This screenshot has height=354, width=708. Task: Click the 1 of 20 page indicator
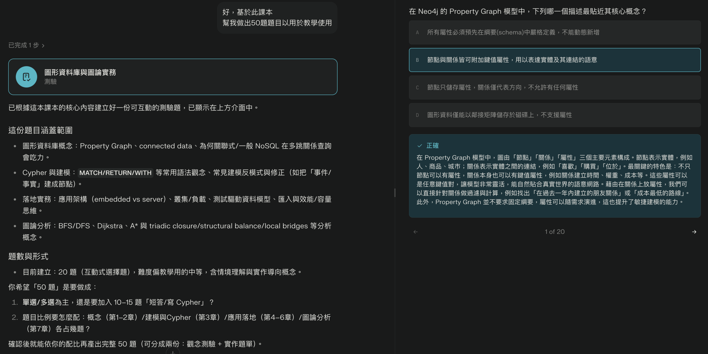(554, 232)
